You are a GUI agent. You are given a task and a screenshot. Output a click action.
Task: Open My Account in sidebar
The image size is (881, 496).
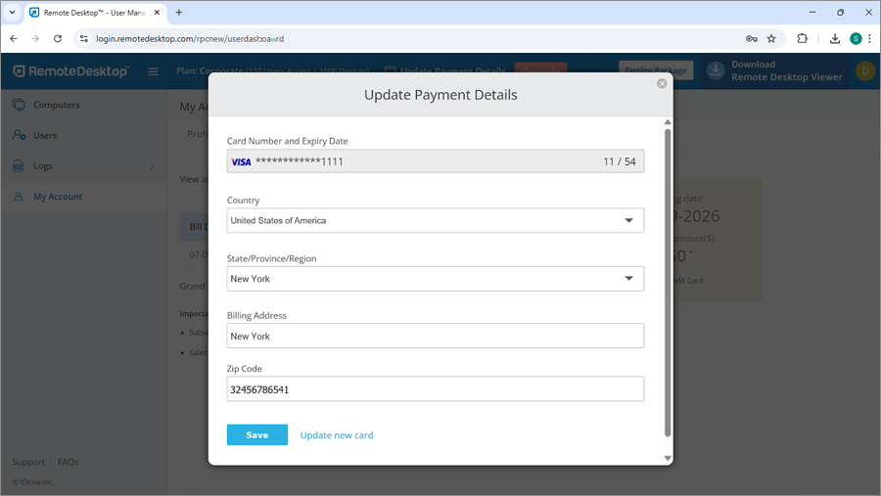tap(58, 197)
